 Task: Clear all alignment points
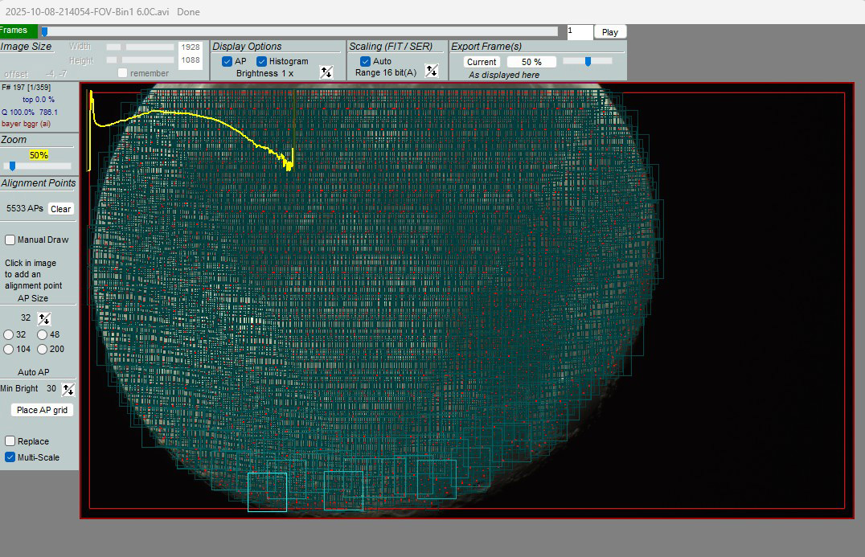point(60,209)
